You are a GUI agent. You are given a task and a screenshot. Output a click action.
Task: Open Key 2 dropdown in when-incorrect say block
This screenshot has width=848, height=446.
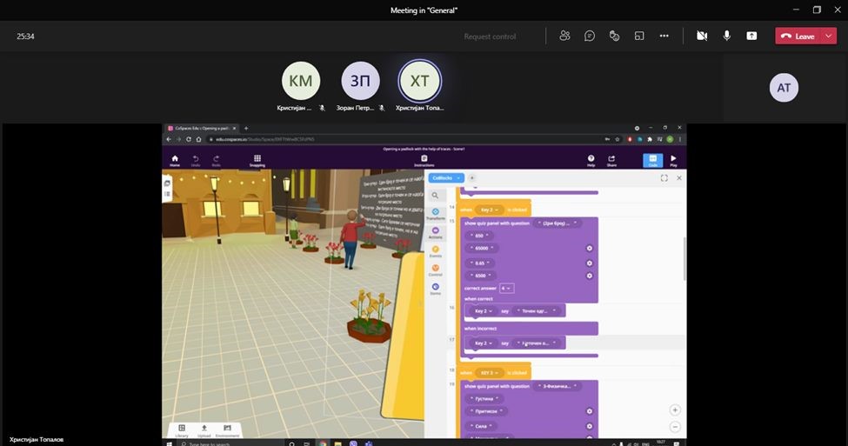[483, 343]
